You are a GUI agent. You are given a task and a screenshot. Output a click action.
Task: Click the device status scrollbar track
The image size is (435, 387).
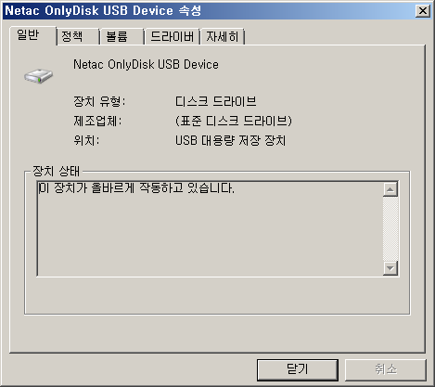pyautogui.click(x=390, y=229)
